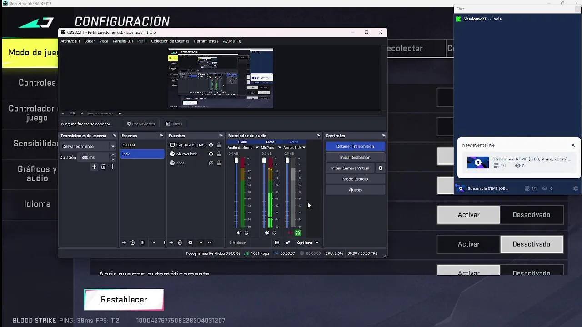The image size is (582, 327).
Task: Adjust Alertas kick volume slider
Action: 287,161
